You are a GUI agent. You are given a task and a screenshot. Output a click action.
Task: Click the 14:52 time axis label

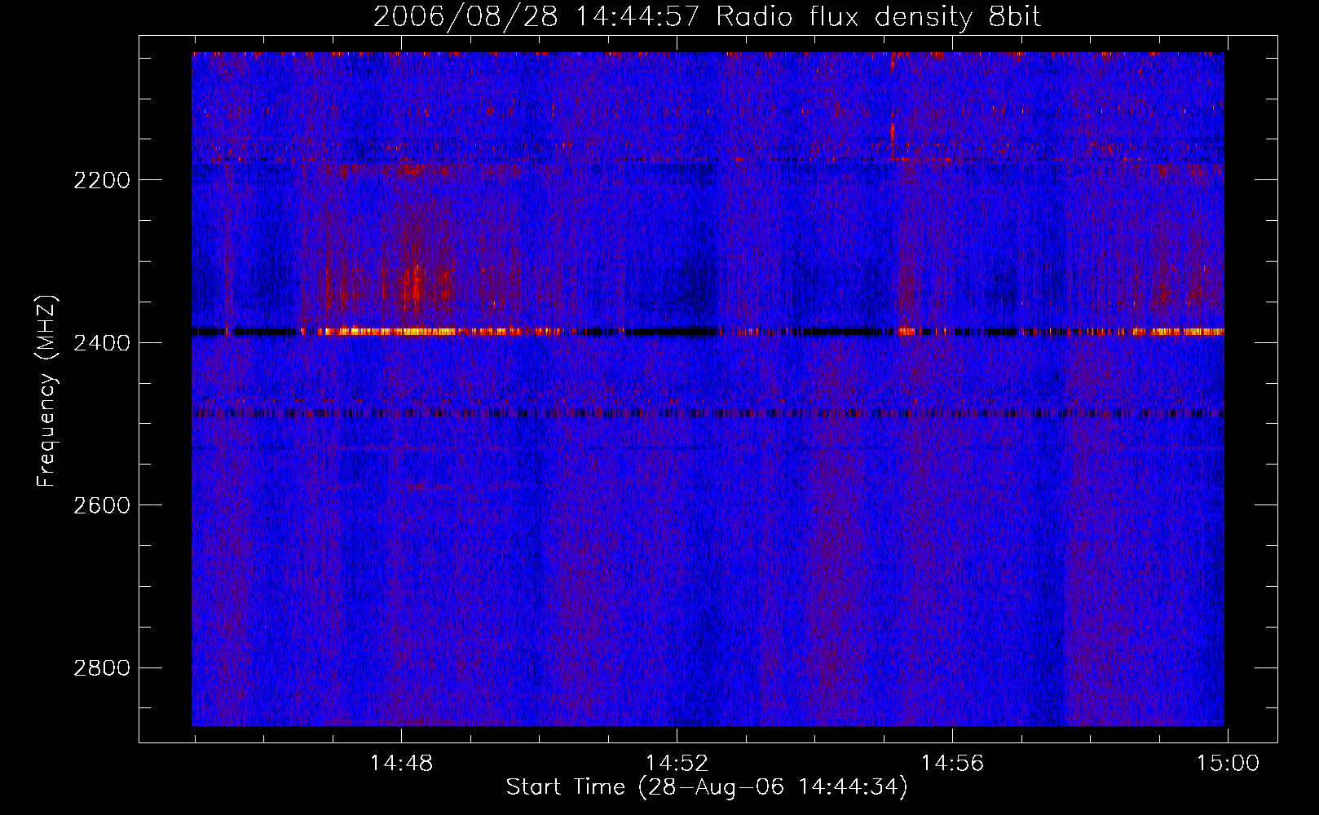[x=677, y=764]
